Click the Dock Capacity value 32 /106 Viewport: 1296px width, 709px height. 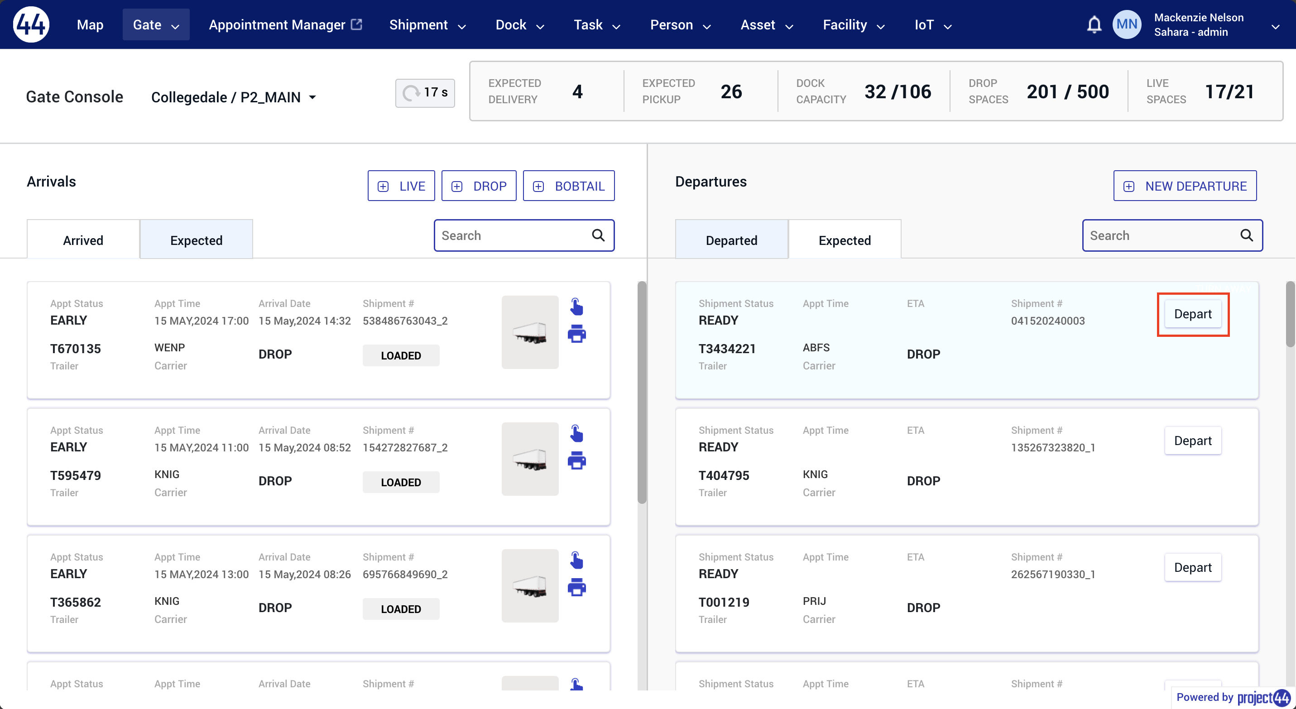[898, 91]
